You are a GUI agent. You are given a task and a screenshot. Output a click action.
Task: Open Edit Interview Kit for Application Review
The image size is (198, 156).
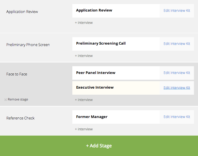point(177,11)
